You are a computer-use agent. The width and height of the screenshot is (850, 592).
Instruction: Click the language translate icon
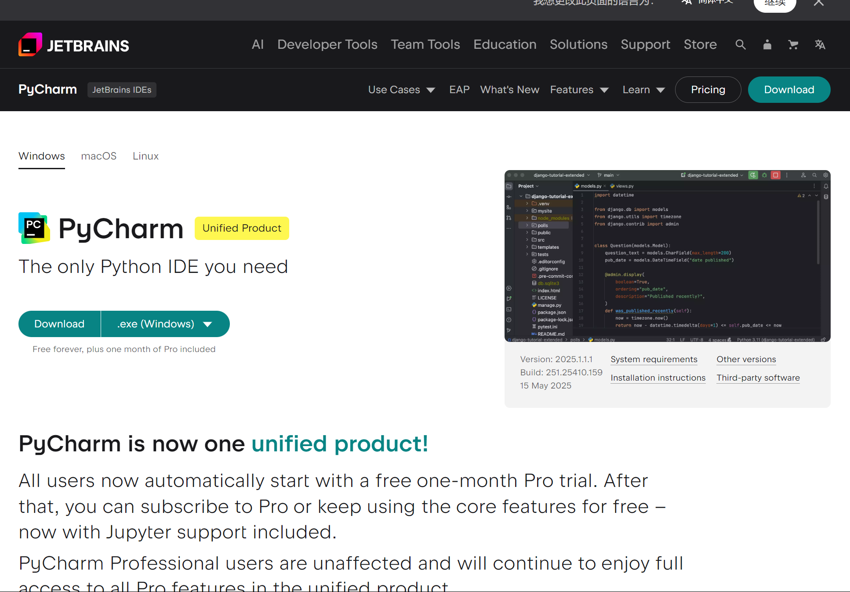click(x=820, y=44)
